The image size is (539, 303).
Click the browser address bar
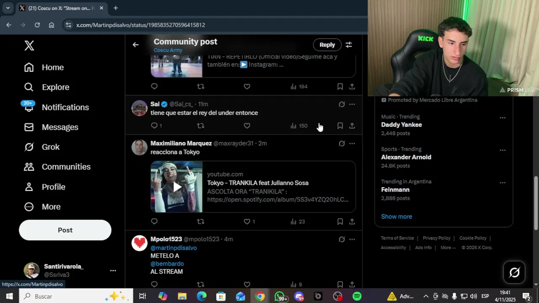pyautogui.click(x=215, y=25)
